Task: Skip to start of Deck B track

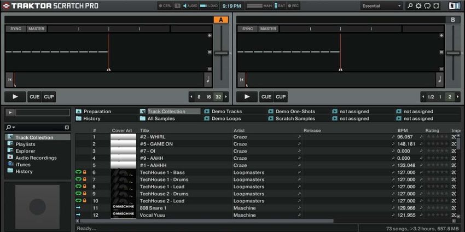Action: click(241, 79)
